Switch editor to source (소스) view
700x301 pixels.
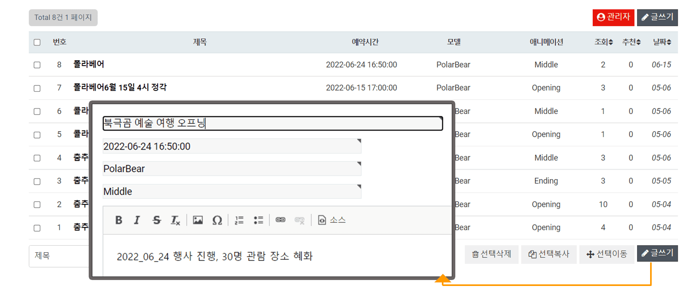[332, 220]
